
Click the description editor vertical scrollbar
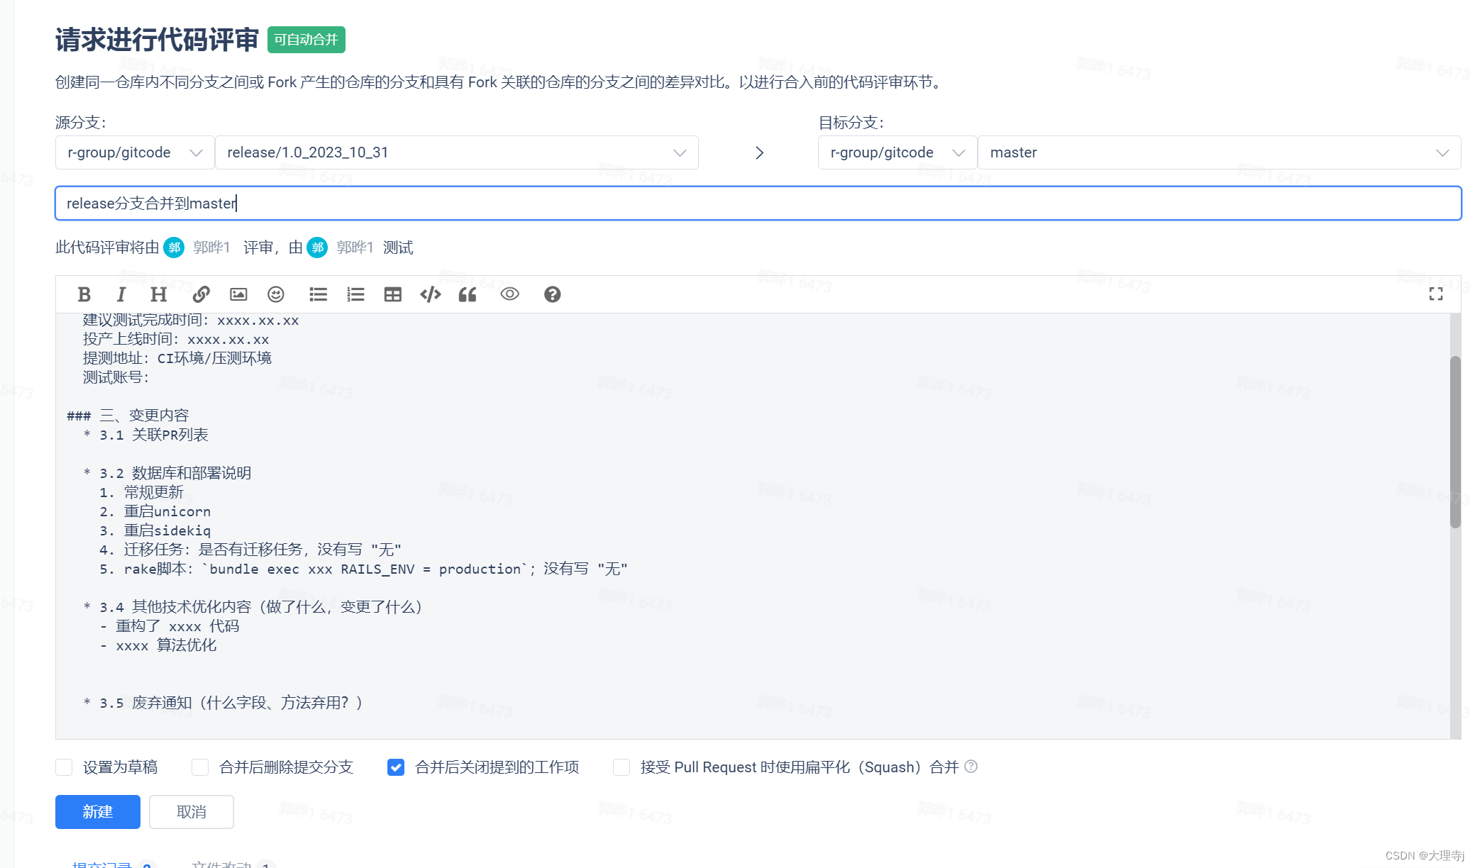(1455, 442)
